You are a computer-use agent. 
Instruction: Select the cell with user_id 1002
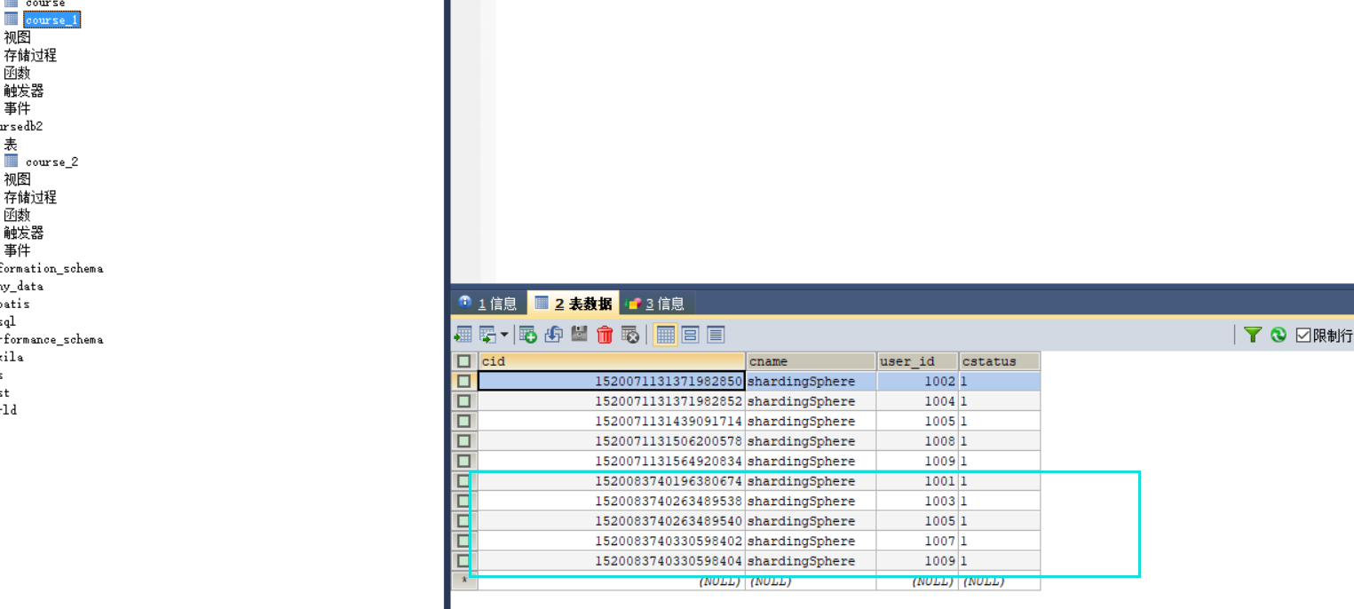pyautogui.click(x=918, y=381)
